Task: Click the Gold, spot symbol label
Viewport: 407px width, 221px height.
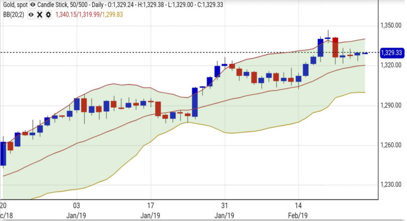Action: (x=13, y=5)
